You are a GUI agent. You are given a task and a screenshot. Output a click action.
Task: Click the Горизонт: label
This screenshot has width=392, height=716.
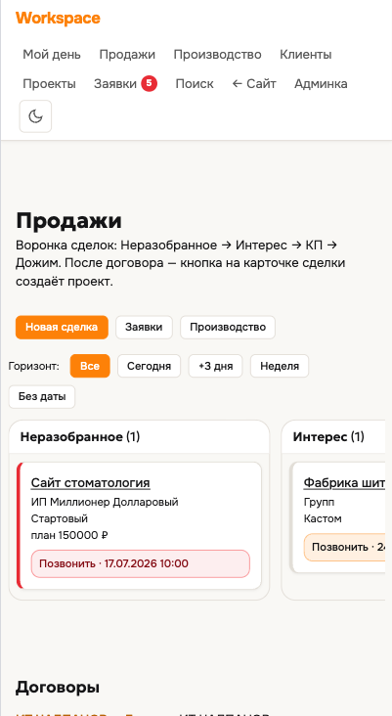[34, 366]
